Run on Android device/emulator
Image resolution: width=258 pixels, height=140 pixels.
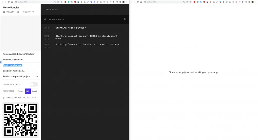[19, 54]
